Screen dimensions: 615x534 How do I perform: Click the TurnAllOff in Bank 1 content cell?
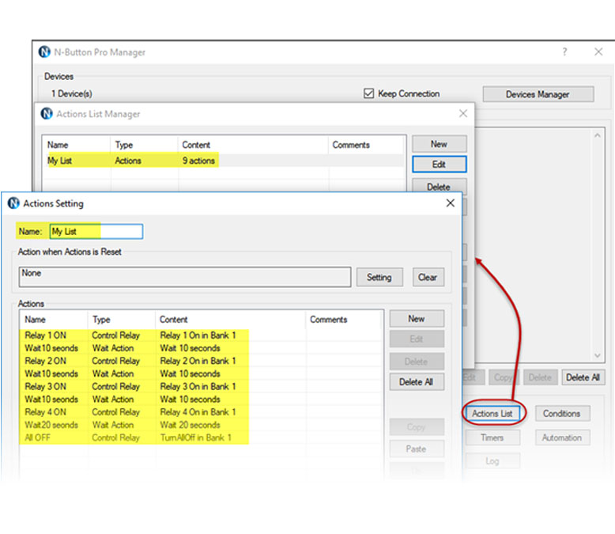pyautogui.click(x=196, y=437)
